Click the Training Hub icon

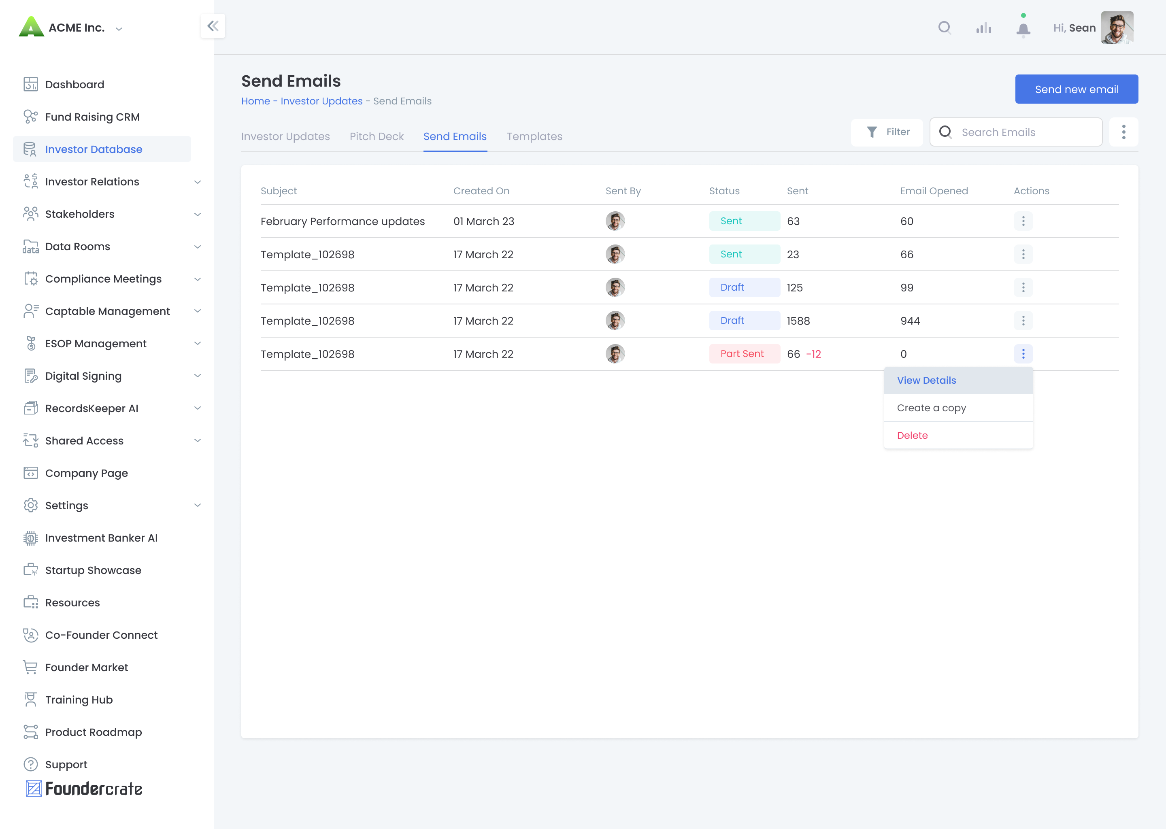tap(31, 700)
